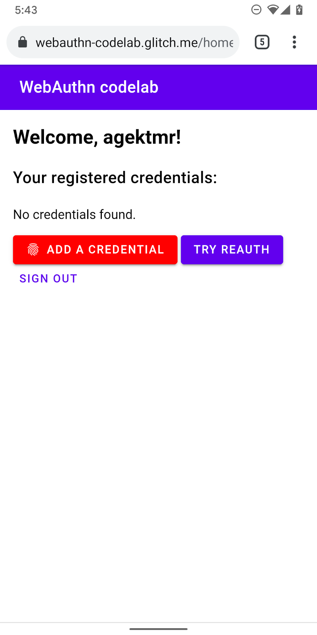Click the SIGN OUT link
This screenshot has width=317, height=635.
tap(48, 278)
